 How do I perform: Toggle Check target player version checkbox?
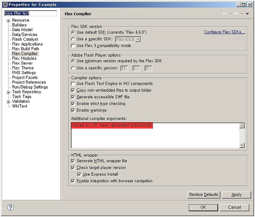73,168
